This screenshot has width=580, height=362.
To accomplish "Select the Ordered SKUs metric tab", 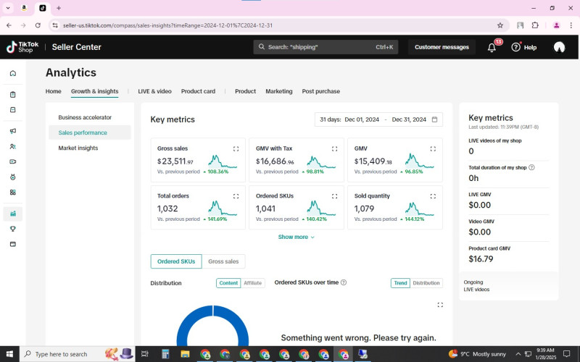I will coord(176,261).
